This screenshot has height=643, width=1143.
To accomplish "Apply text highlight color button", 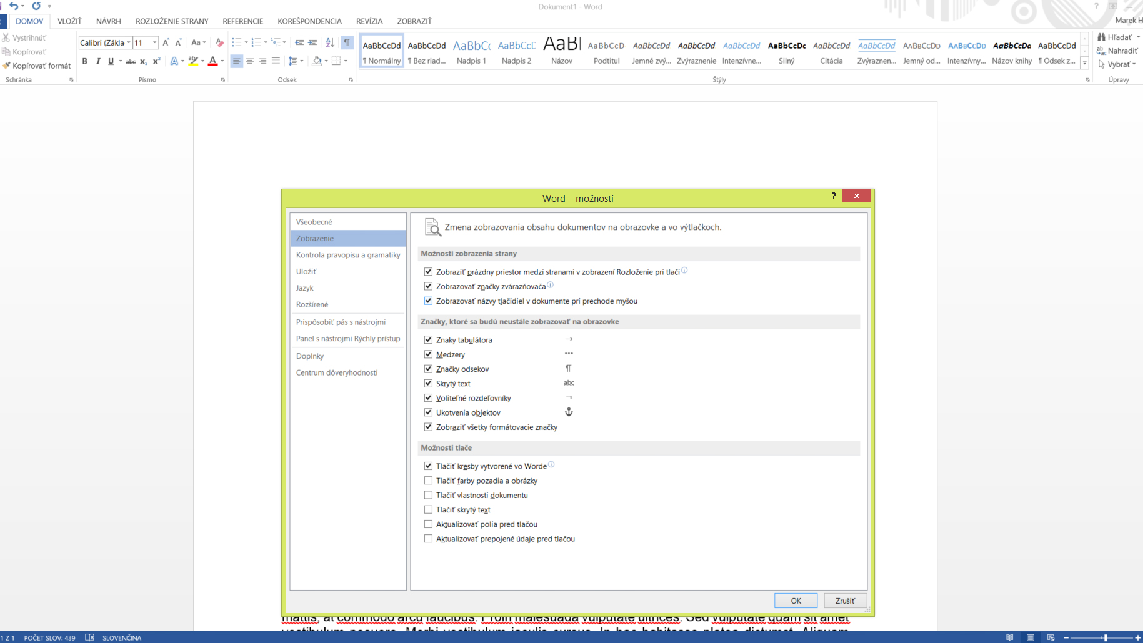I will tap(193, 61).
